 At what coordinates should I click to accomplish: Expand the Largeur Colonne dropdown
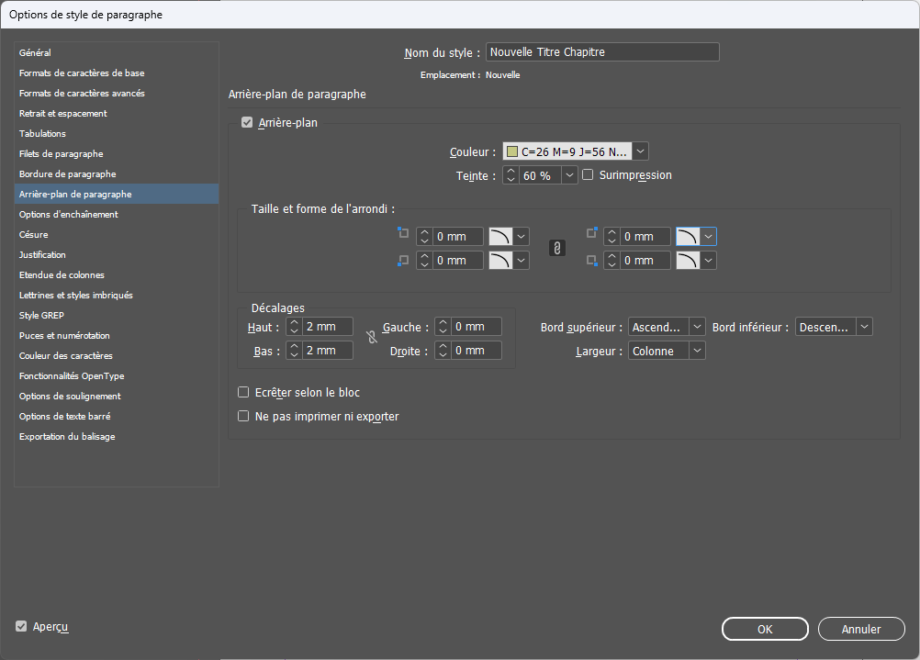697,351
